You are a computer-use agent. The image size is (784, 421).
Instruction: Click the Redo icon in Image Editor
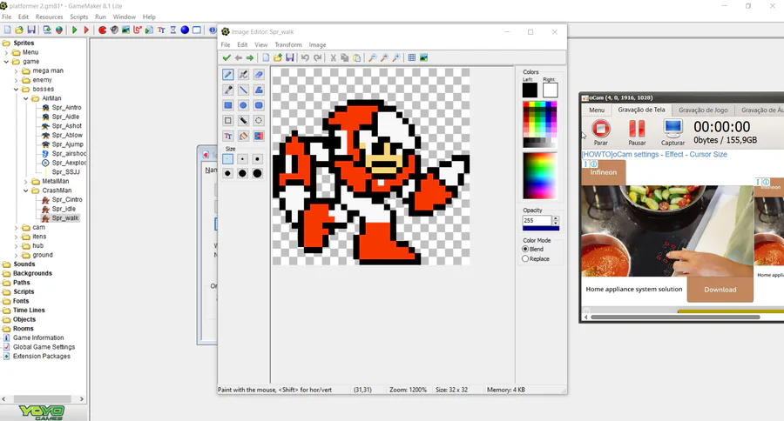317,58
